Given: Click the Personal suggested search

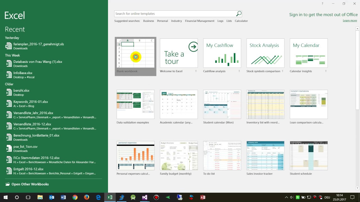Looking at the screenshot, I should tap(163, 21).
